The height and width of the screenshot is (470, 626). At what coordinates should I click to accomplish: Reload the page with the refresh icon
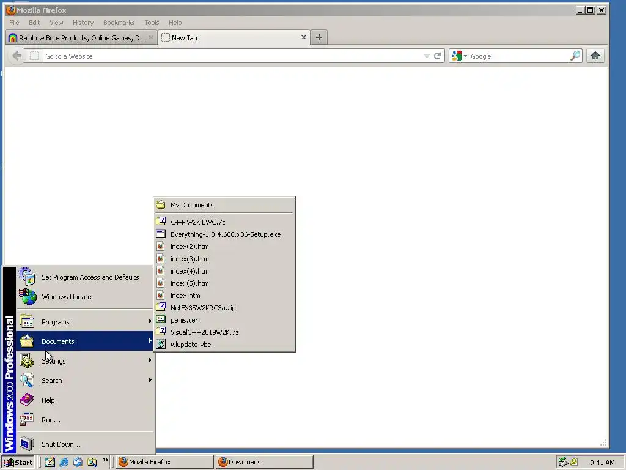[x=438, y=56]
